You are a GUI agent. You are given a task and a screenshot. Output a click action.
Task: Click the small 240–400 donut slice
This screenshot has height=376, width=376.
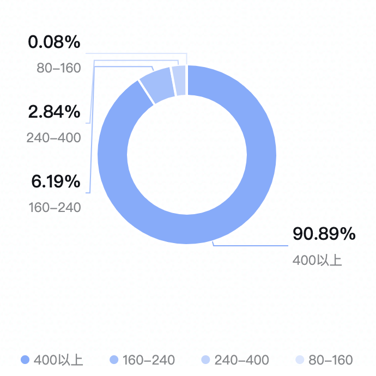[179, 80]
